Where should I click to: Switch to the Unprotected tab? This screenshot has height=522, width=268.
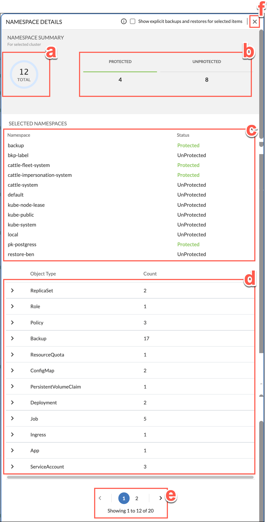[x=207, y=62]
